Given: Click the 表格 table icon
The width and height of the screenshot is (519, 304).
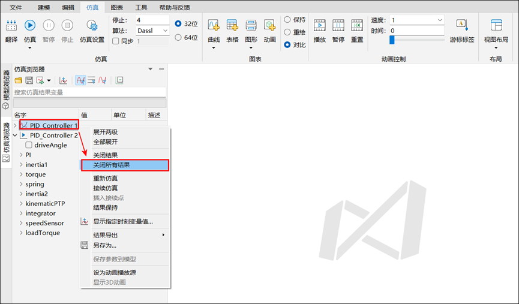Looking at the screenshot, I should click(232, 25).
